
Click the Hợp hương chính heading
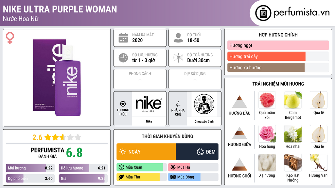[x=278, y=35]
